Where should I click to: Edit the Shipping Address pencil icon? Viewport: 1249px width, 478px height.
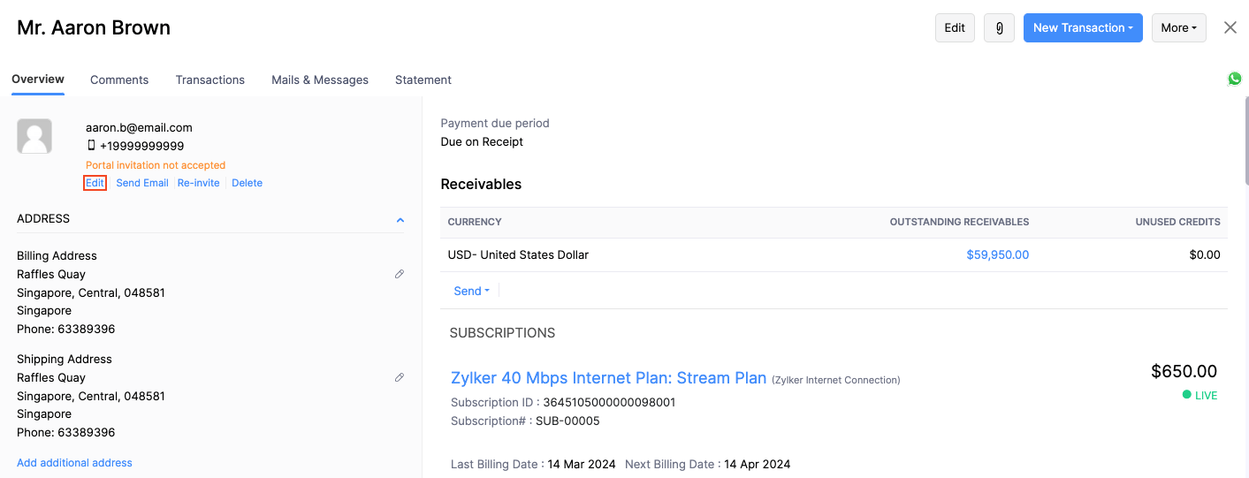(400, 377)
